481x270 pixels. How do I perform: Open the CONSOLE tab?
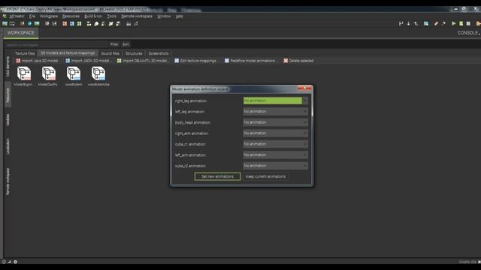(x=468, y=33)
